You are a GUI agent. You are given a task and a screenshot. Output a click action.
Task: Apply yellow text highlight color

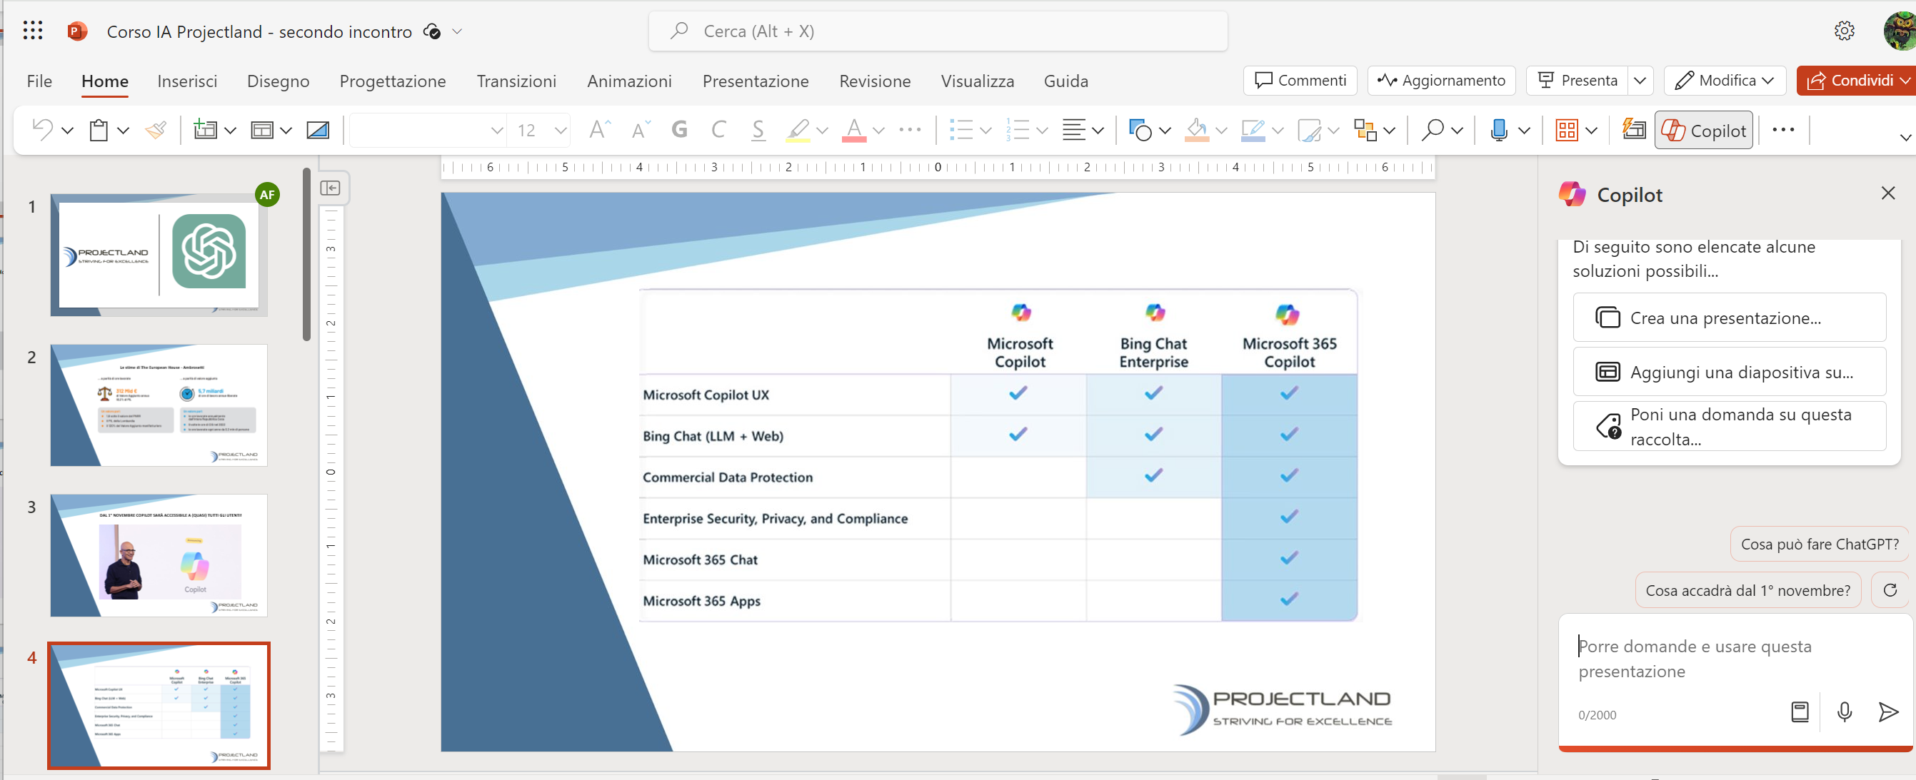(798, 130)
